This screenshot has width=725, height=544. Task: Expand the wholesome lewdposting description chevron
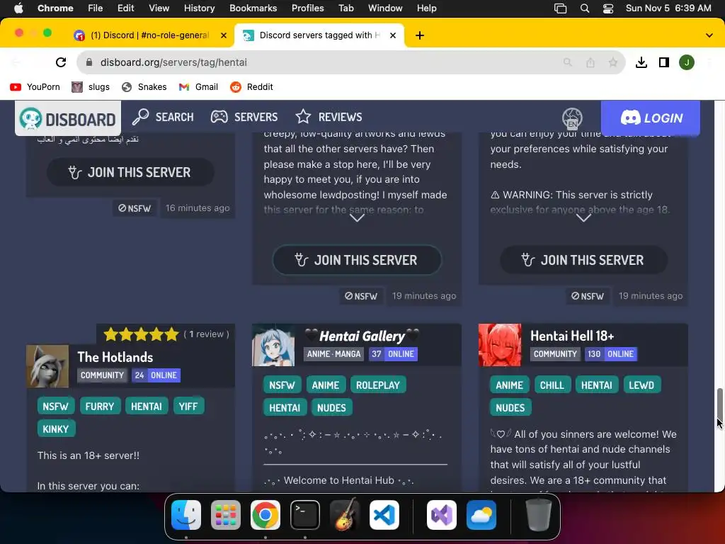click(x=357, y=218)
